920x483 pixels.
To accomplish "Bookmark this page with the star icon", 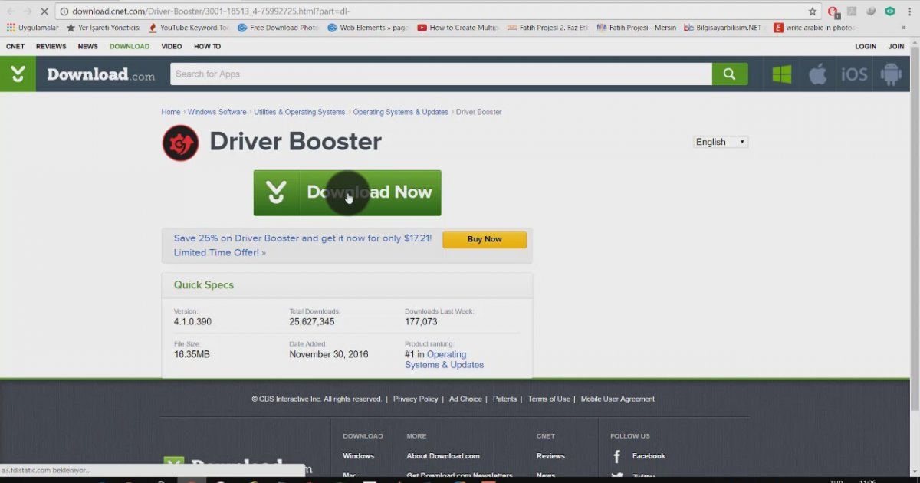I will pos(813,11).
